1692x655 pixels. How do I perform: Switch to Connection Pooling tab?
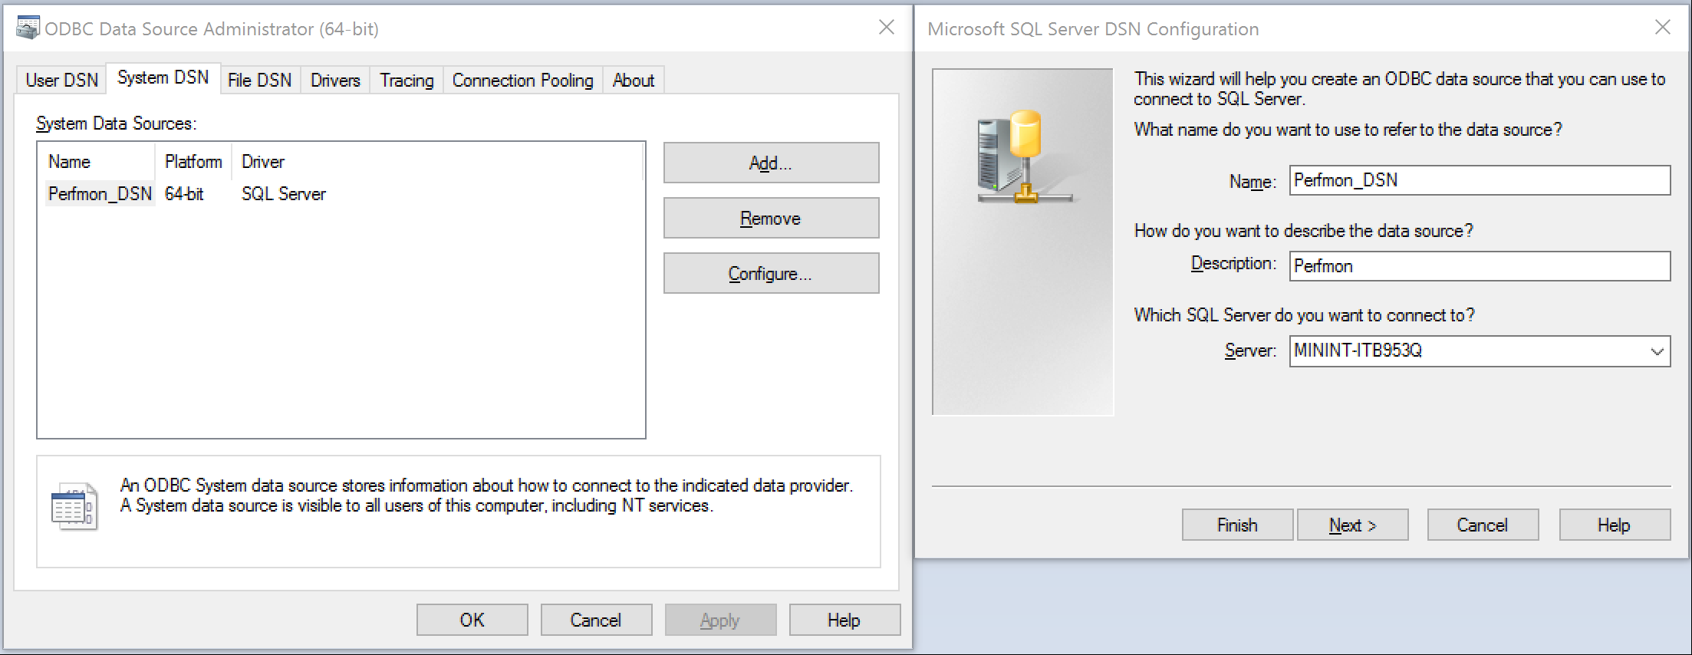(x=522, y=80)
